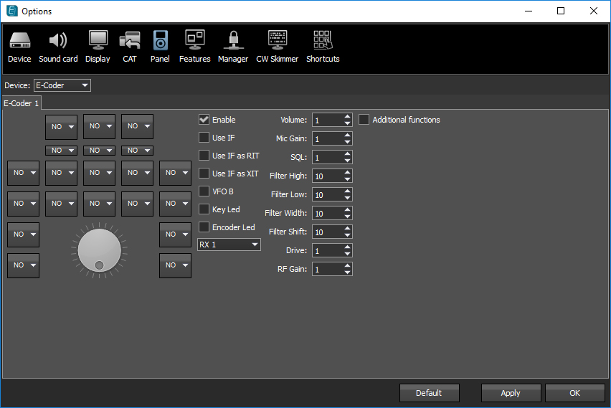Image resolution: width=611 pixels, height=408 pixels.
Task: Open CW Skimmer settings
Action: coord(277,47)
